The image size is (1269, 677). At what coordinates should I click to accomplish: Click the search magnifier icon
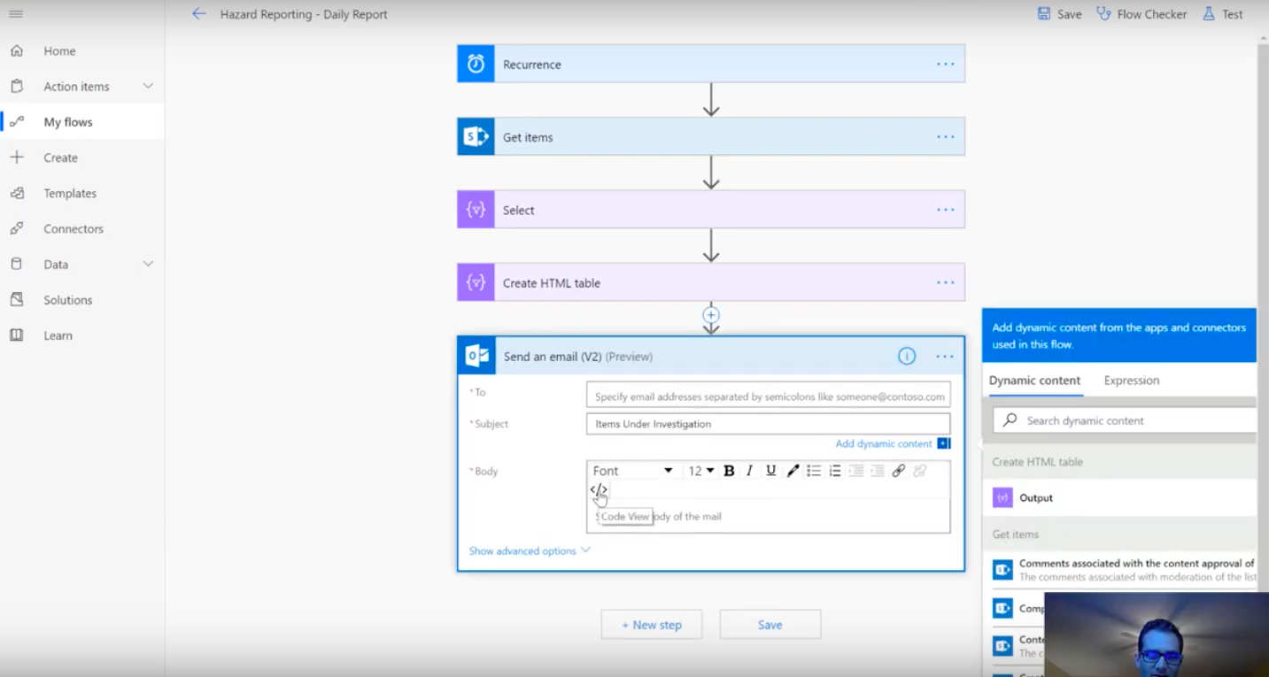(1010, 420)
